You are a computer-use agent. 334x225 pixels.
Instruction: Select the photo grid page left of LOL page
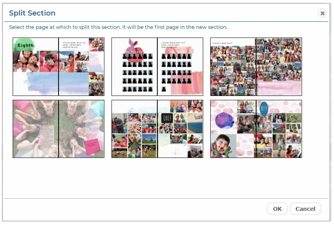click(x=135, y=129)
